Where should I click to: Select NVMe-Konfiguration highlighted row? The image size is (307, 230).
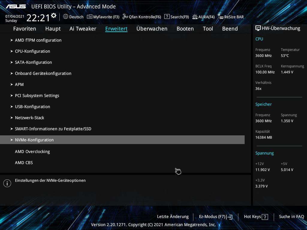122,140
